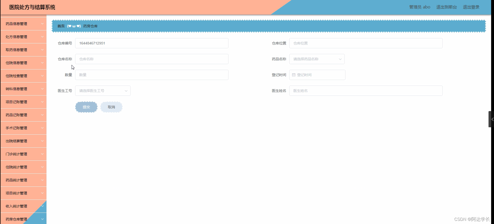Click chevron beside 药品记账管理
Image resolution: width=494 pixels, height=224 pixels.
42,115
